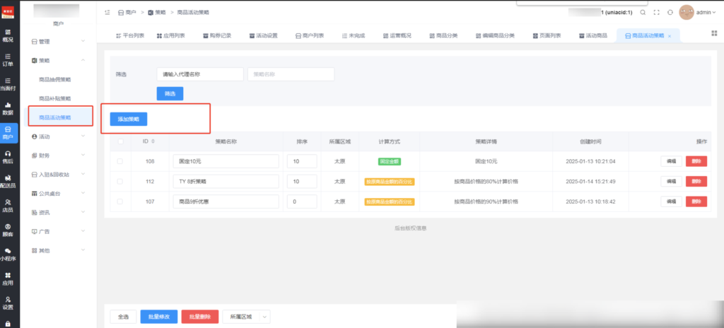Click the blue 筛选 filter button
724x328 pixels.
(x=170, y=94)
